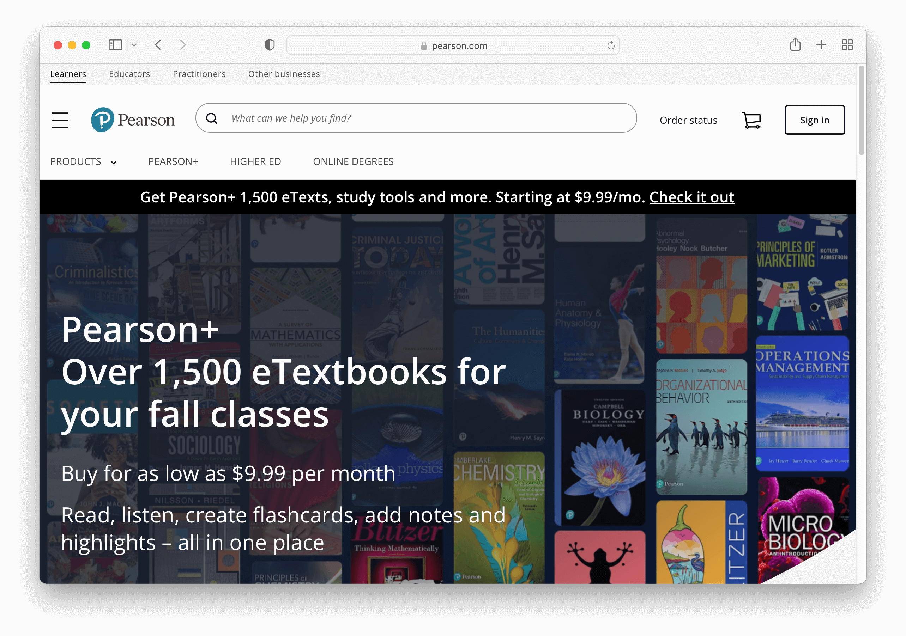Click the Pearson logo

pos(133,120)
